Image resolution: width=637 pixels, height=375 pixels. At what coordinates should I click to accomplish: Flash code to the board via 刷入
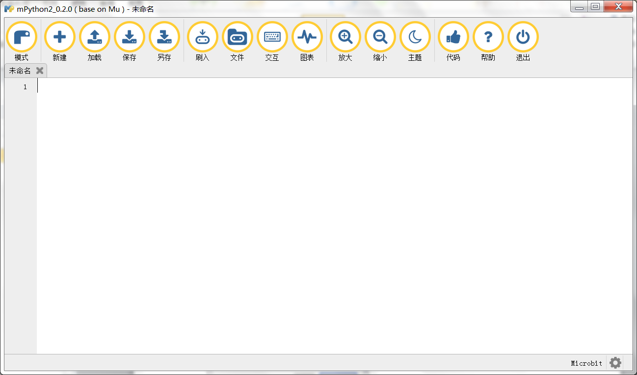(203, 41)
